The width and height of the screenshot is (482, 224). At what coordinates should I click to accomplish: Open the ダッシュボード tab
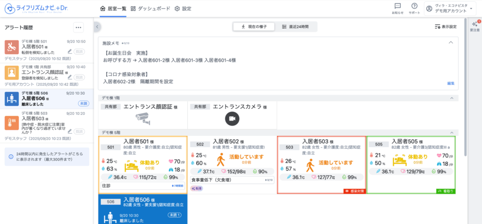pos(150,8)
